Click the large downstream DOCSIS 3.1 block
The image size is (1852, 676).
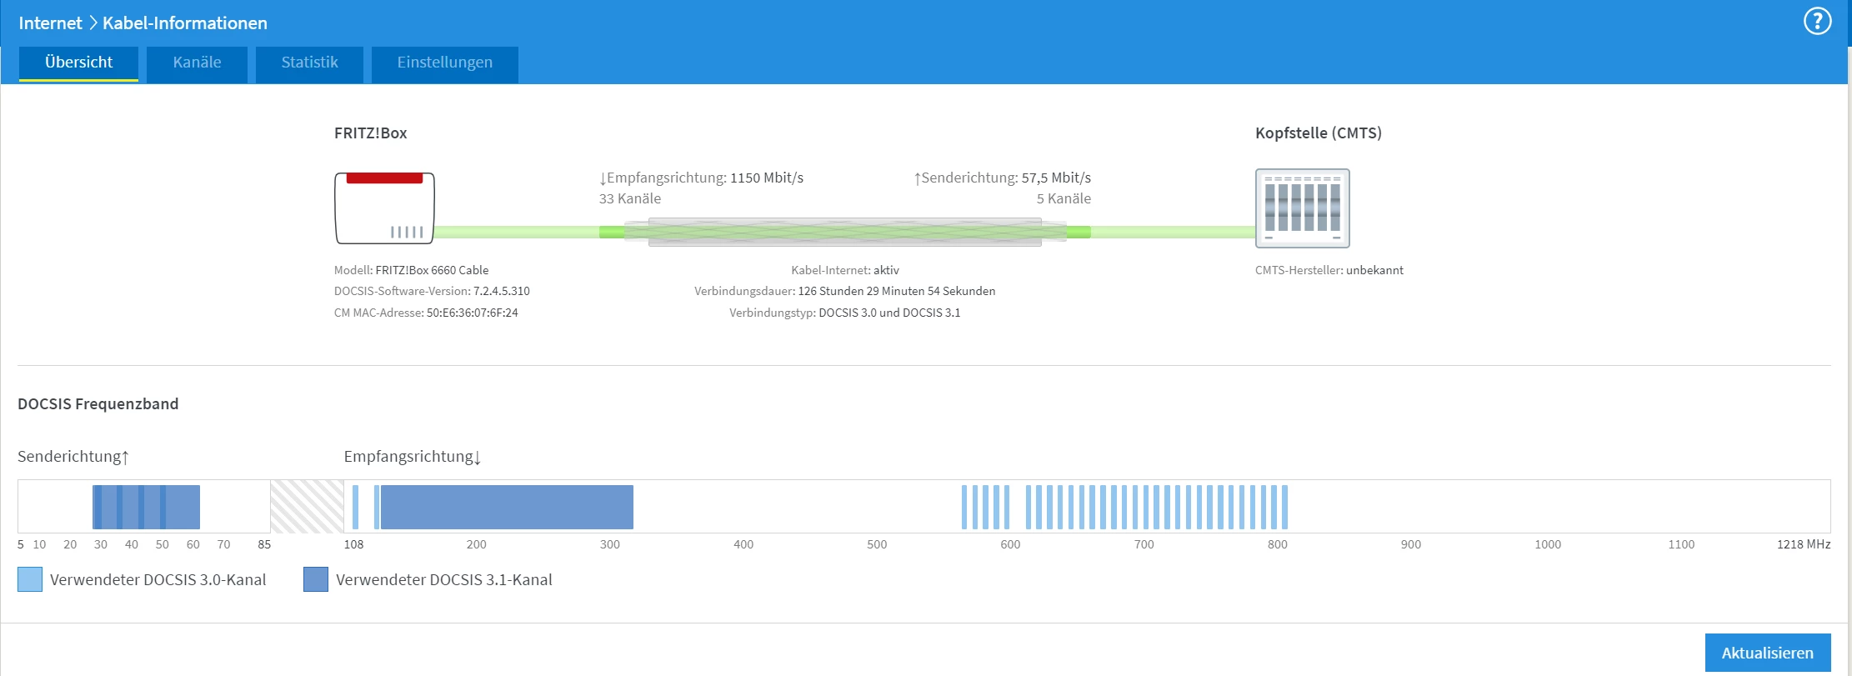(x=507, y=507)
